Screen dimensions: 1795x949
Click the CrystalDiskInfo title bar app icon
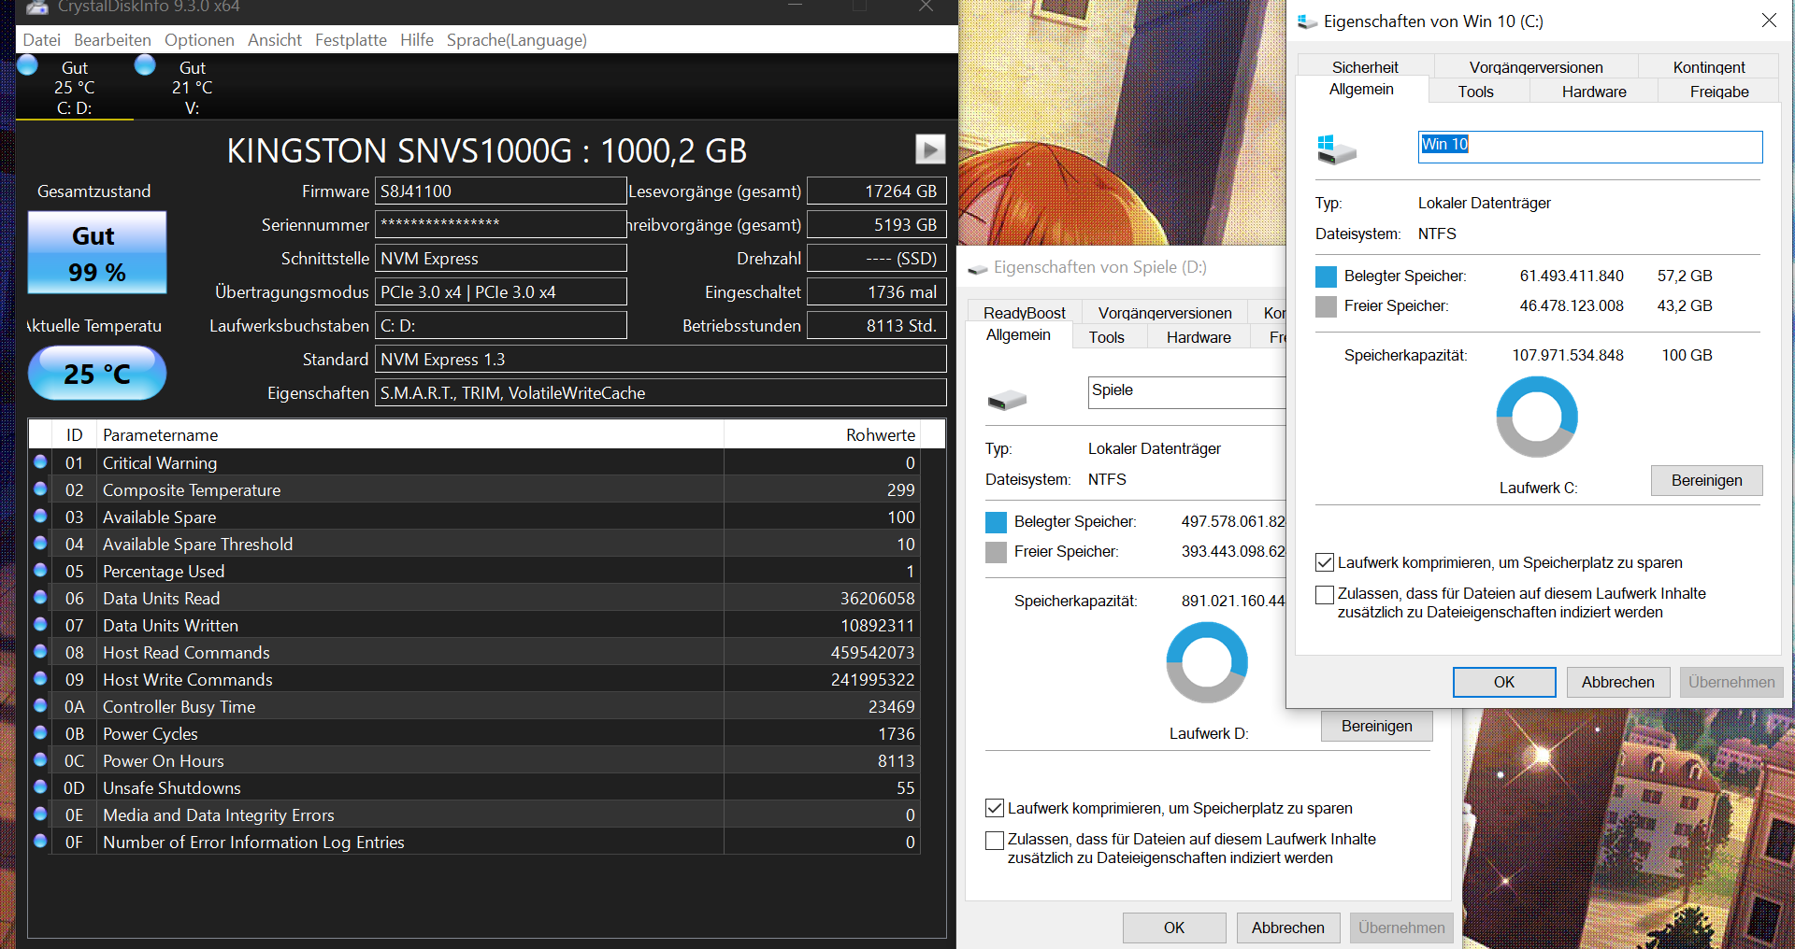pos(36,7)
